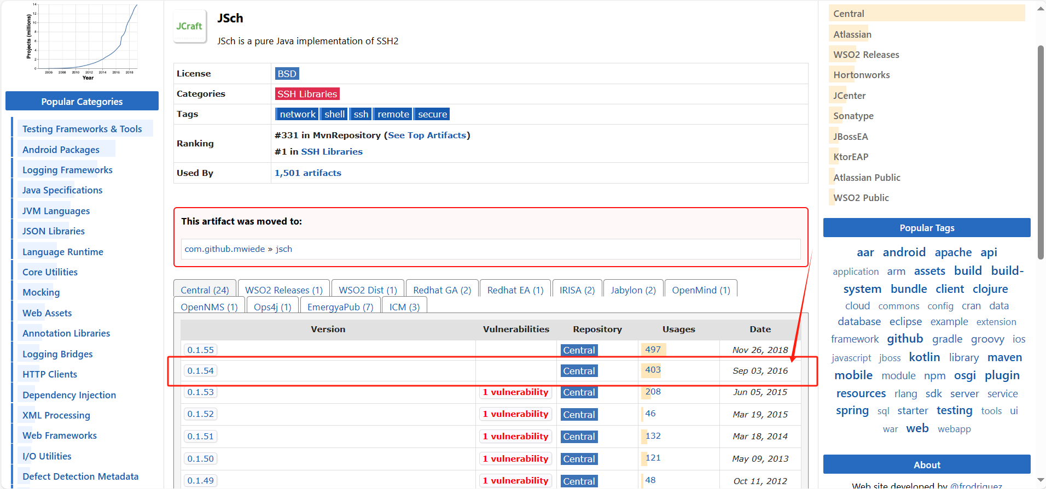The height and width of the screenshot is (489, 1046).
Task: Open Dependency Injection category
Action: tap(69, 395)
